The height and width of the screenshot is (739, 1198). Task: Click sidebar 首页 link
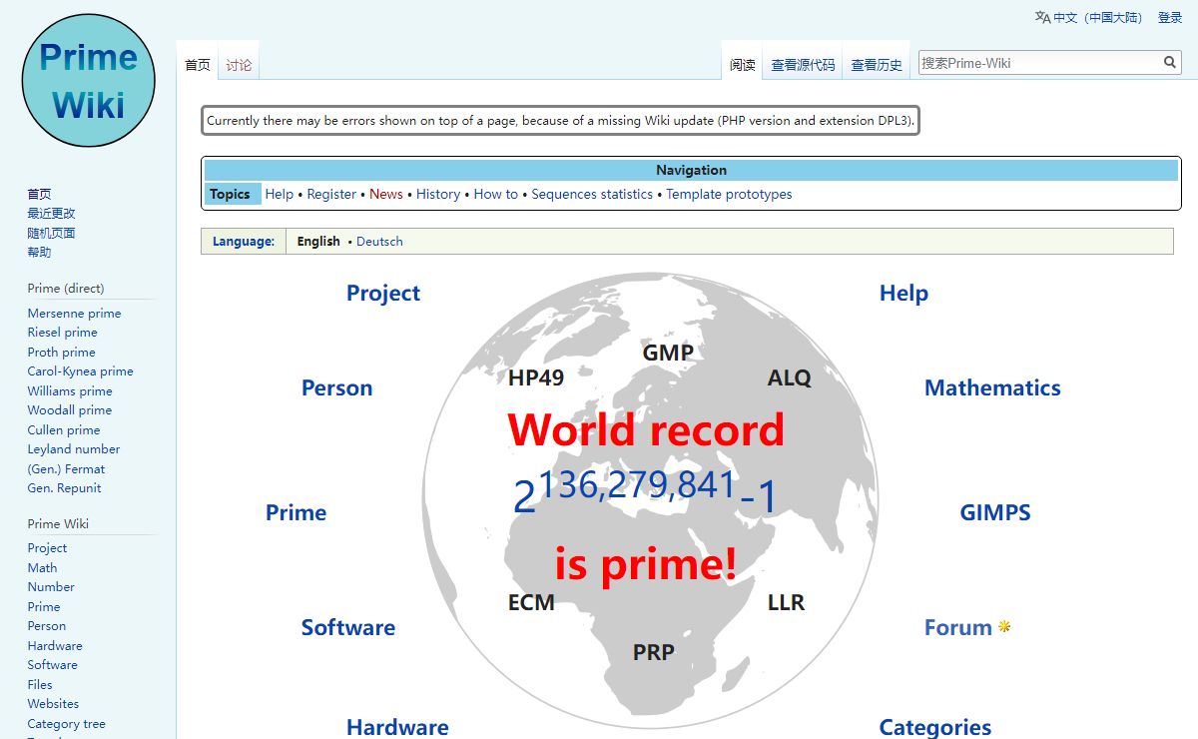pos(39,194)
